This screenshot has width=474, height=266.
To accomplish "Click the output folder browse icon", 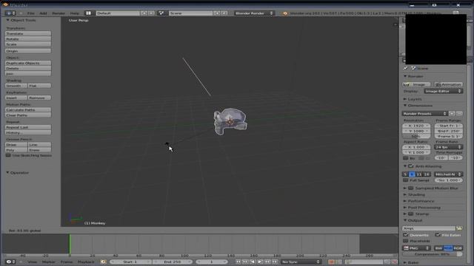I will (459, 228).
